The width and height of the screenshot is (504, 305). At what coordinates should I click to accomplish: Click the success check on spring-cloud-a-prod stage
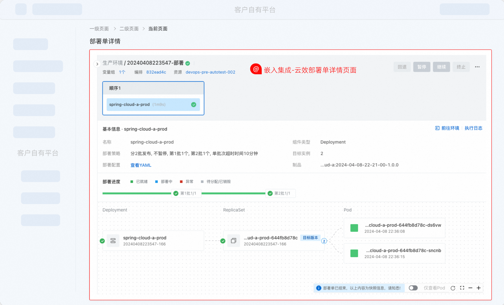[x=194, y=105]
